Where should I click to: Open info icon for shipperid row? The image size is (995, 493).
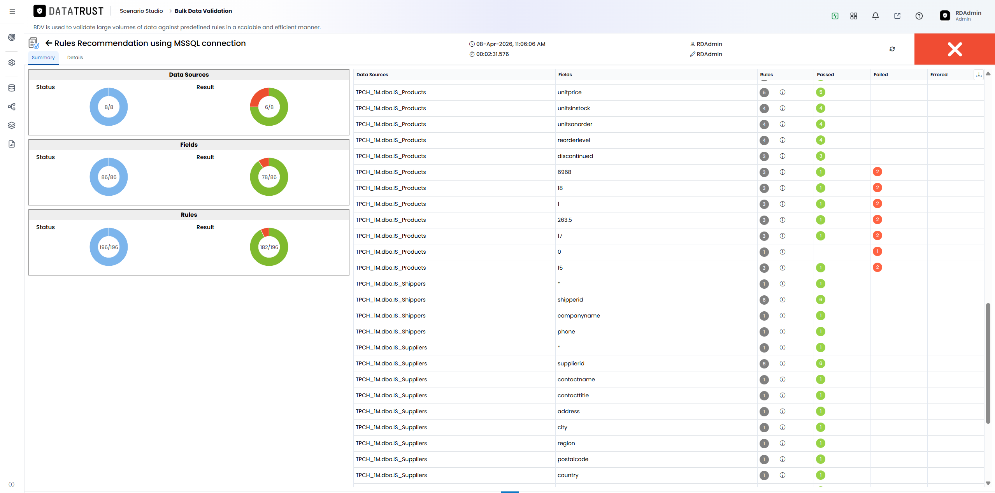click(783, 300)
